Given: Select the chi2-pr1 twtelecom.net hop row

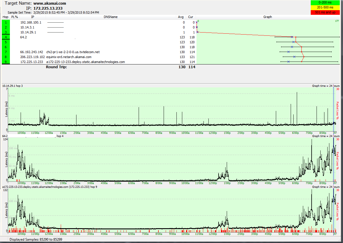Looking at the screenshot, I should [x=73, y=52].
